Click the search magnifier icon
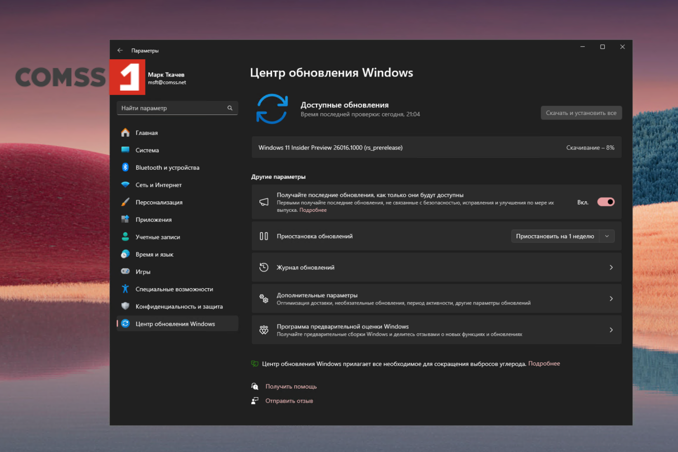This screenshot has width=678, height=452. point(230,108)
